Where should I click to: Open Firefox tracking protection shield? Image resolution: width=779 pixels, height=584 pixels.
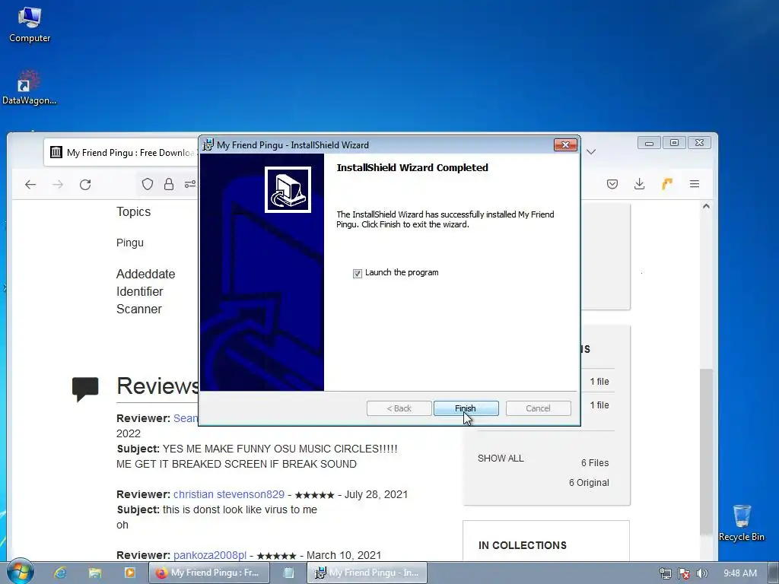[x=148, y=184]
